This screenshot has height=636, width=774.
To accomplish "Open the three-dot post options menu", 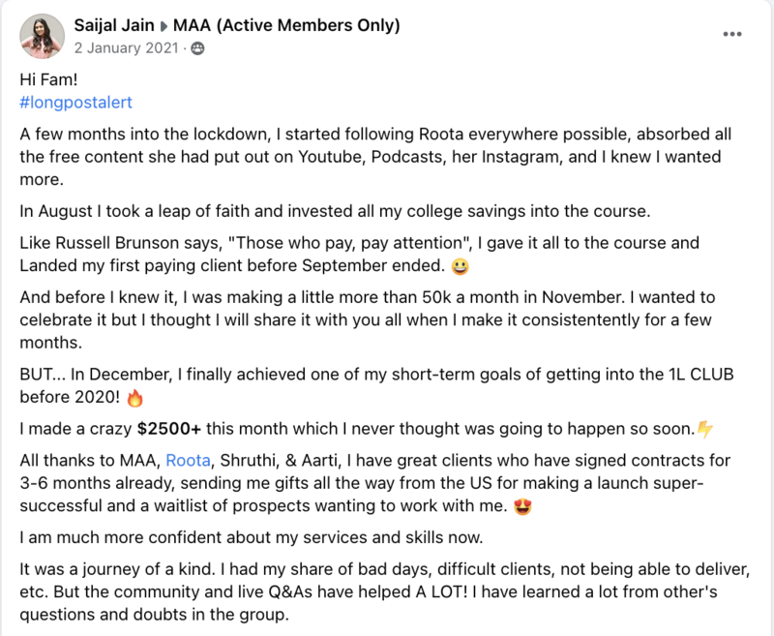I will (732, 34).
